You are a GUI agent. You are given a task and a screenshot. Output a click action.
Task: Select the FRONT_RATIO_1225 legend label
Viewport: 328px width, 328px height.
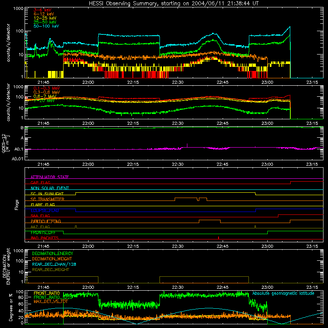pos(53,297)
